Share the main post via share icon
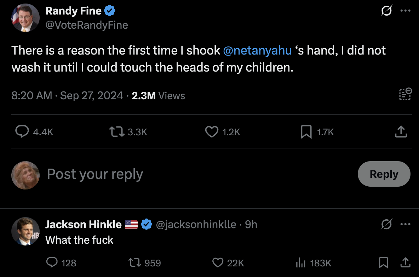This screenshot has height=277, width=419. point(401,132)
